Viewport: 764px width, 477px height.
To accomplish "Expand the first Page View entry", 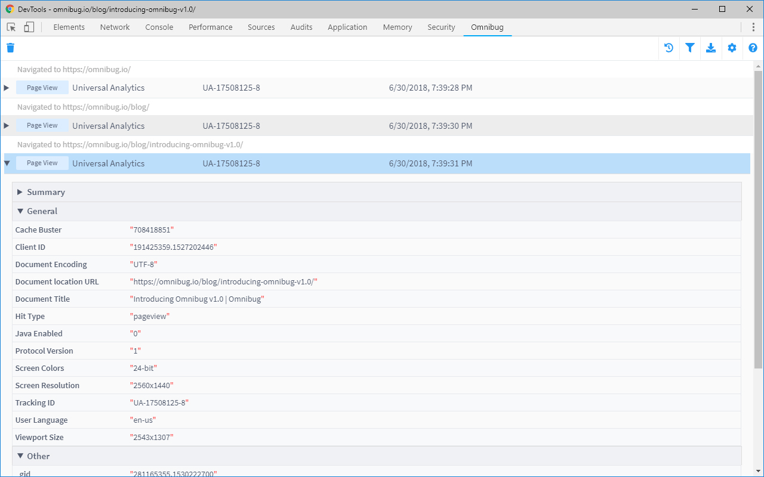I will tap(6, 87).
